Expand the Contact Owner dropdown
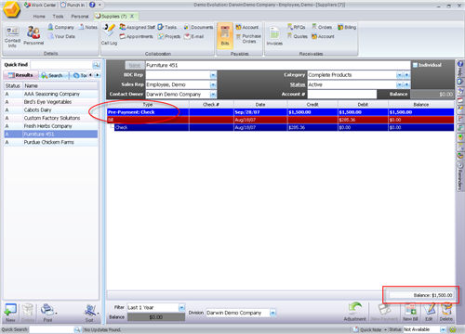Screen dimensions: 465x334 (213, 94)
